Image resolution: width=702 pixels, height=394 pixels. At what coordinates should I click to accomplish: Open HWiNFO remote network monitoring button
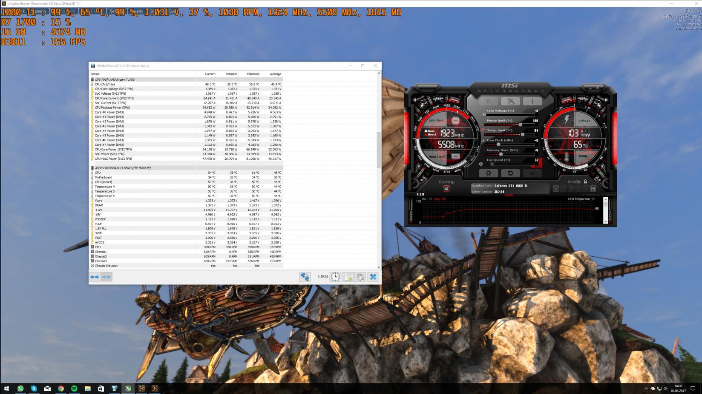(305, 277)
